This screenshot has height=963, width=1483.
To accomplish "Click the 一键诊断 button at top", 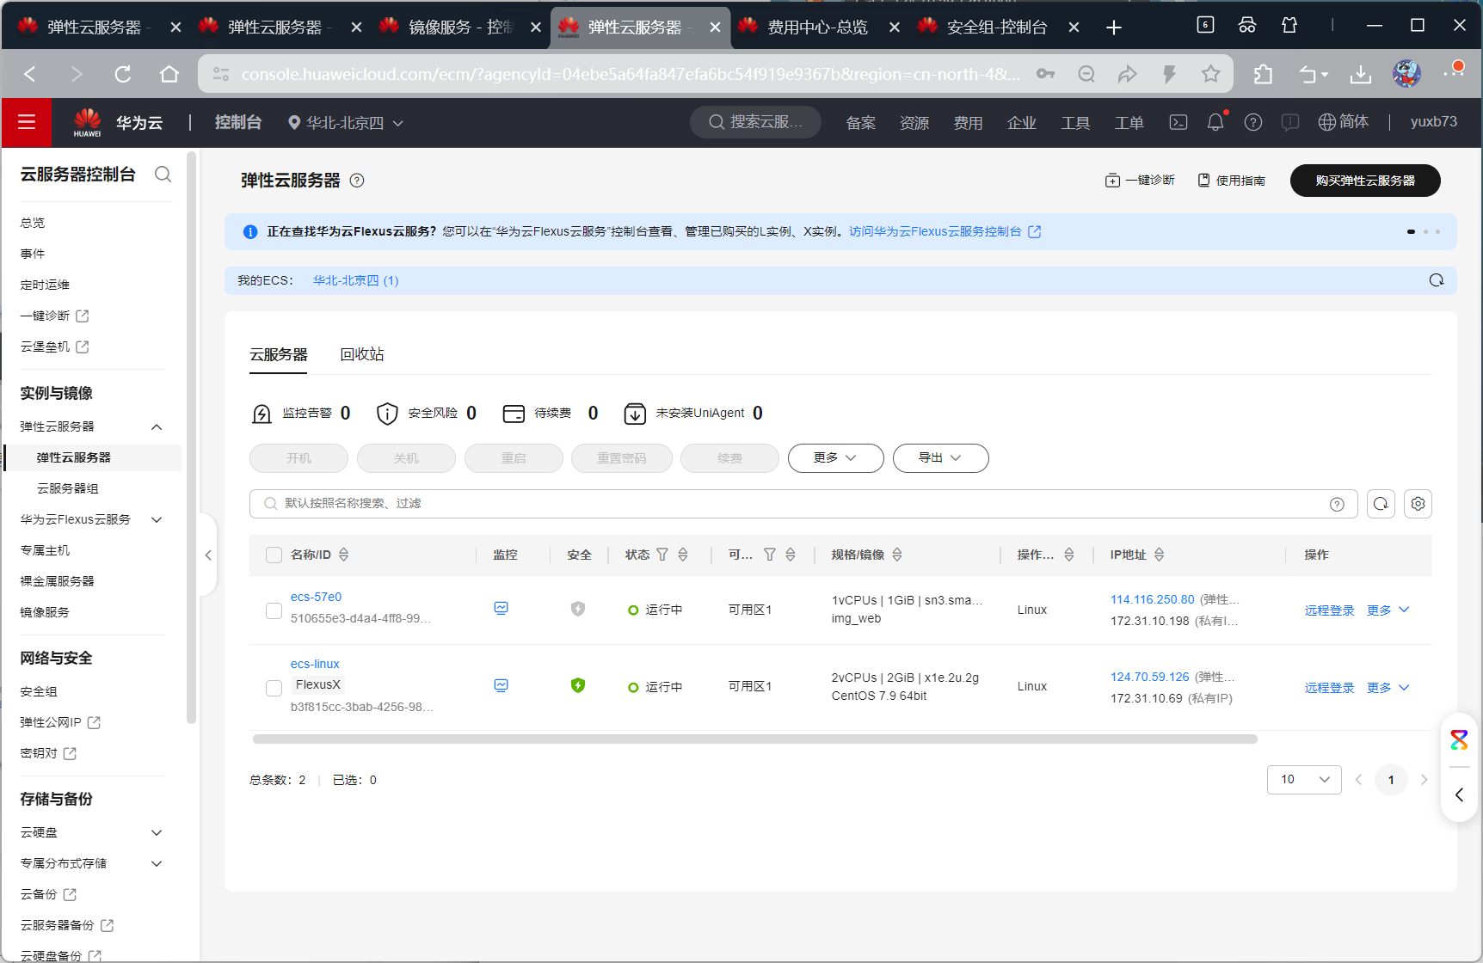I will pyautogui.click(x=1140, y=181).
